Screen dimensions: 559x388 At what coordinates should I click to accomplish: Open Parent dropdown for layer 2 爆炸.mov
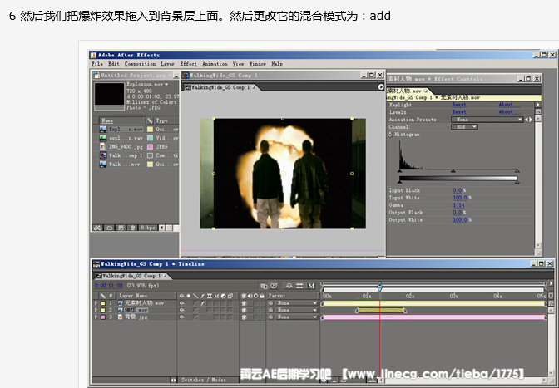tap(297, 311)
